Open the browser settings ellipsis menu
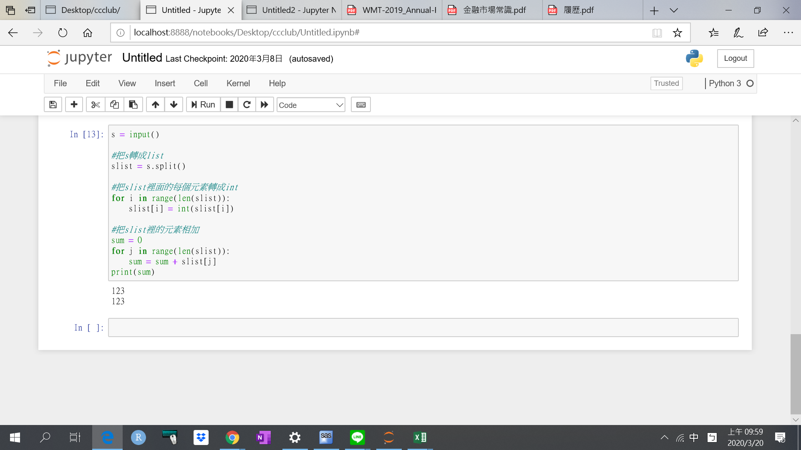The height and width of the screenshot is (450, 801). tap(788, 32)
